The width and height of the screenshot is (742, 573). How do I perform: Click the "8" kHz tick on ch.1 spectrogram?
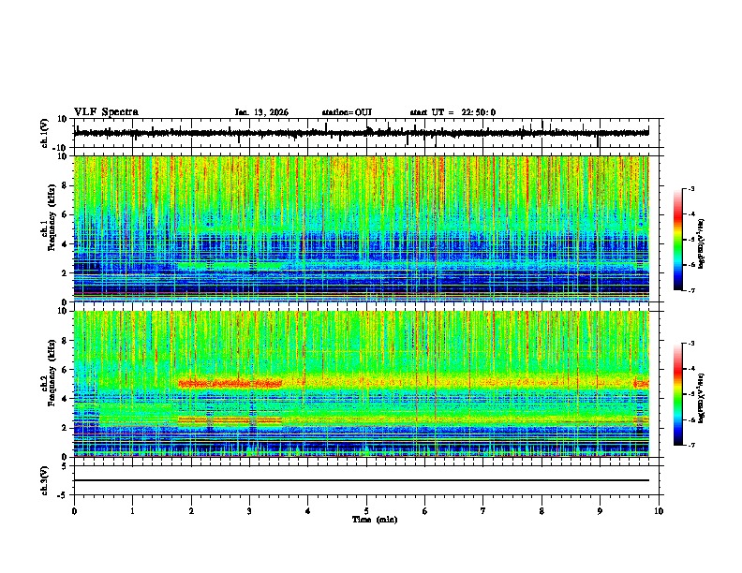(x=66, y=185)
